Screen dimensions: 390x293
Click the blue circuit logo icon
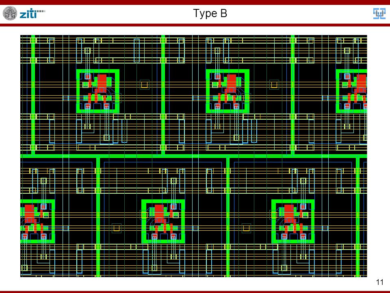pos(379,13)
